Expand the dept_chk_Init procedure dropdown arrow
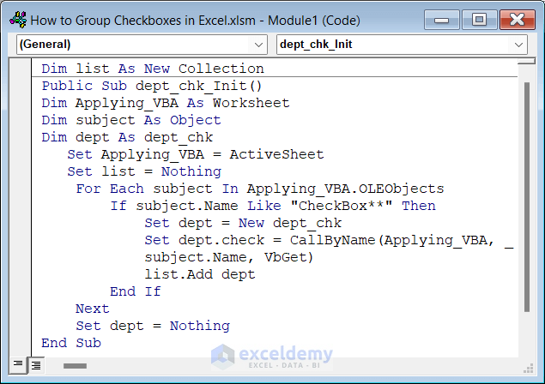Viewport: 545px width, 384px height. 518,44
